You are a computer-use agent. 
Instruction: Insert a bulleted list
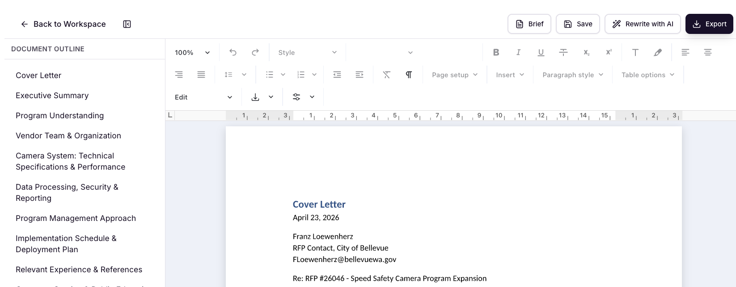[270, 75]
